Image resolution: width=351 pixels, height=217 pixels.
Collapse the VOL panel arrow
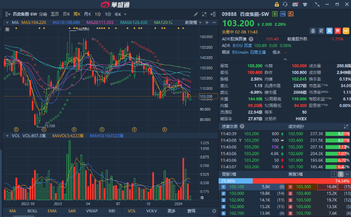[7, 136]
